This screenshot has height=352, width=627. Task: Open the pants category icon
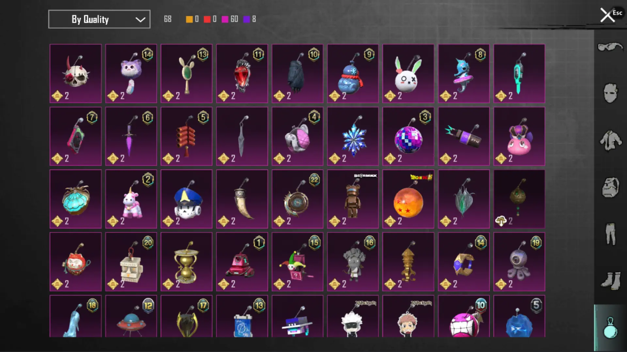(610, 234)
